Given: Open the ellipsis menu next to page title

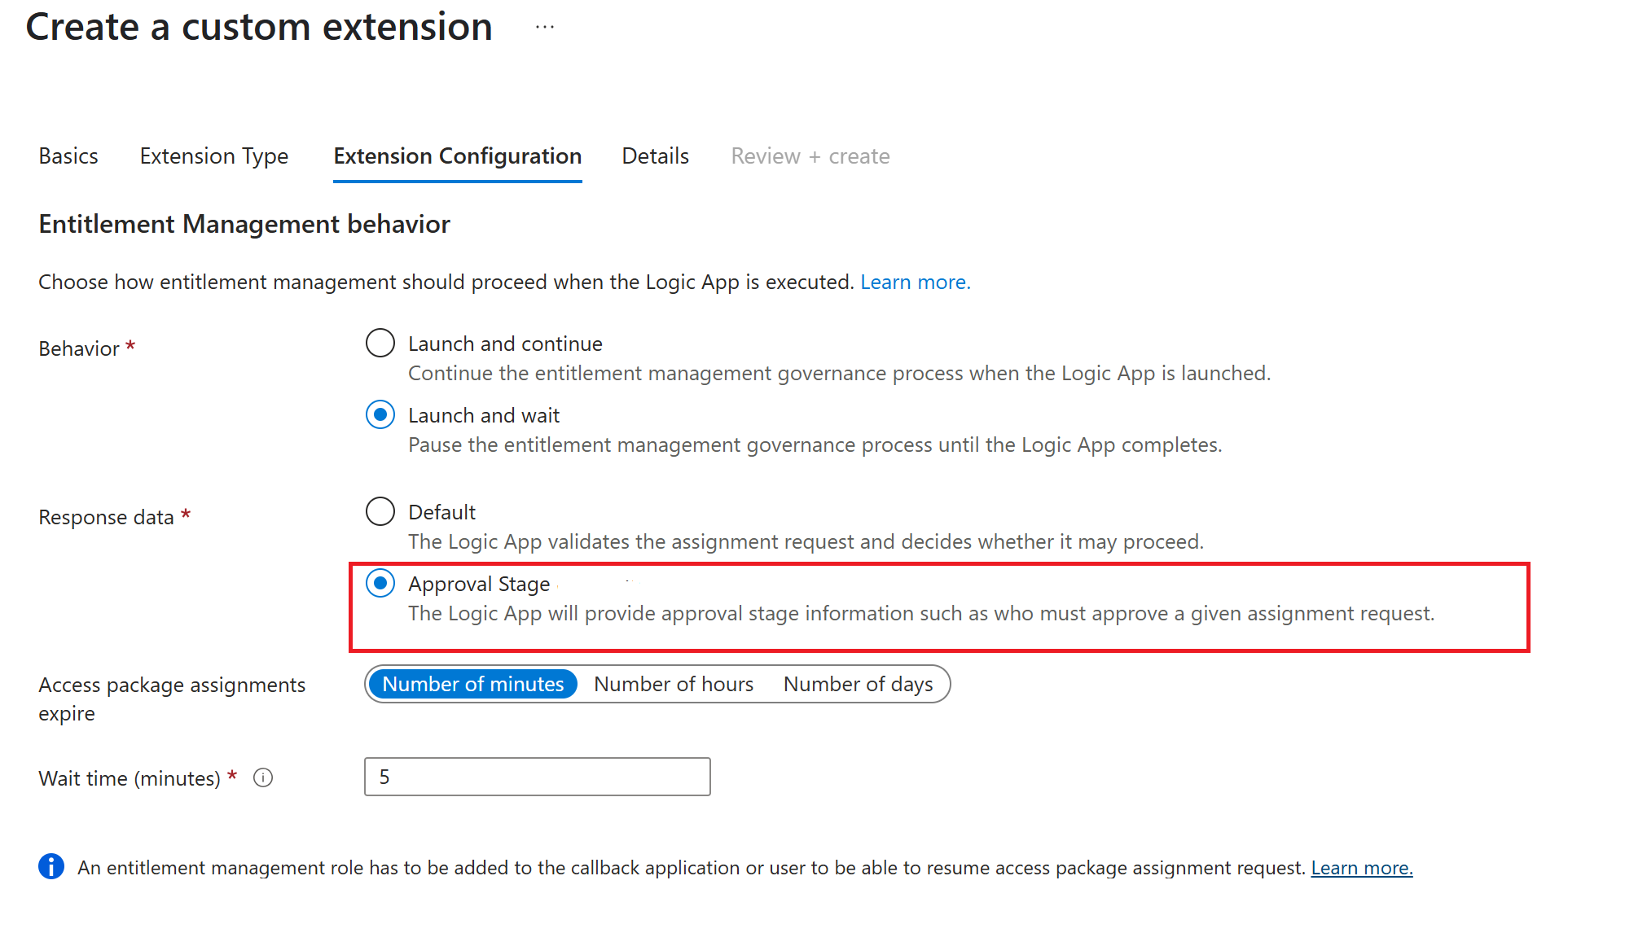Looking at the screenshot, I should pos(544,26).
